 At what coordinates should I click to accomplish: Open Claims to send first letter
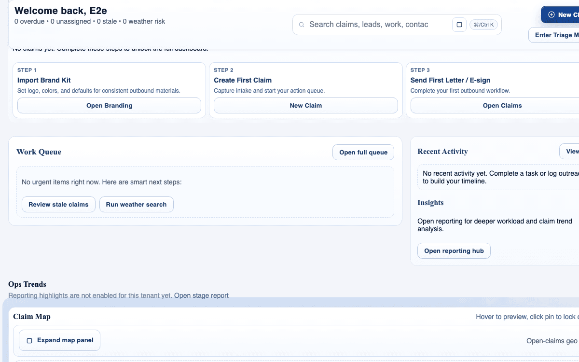point(502,105)
